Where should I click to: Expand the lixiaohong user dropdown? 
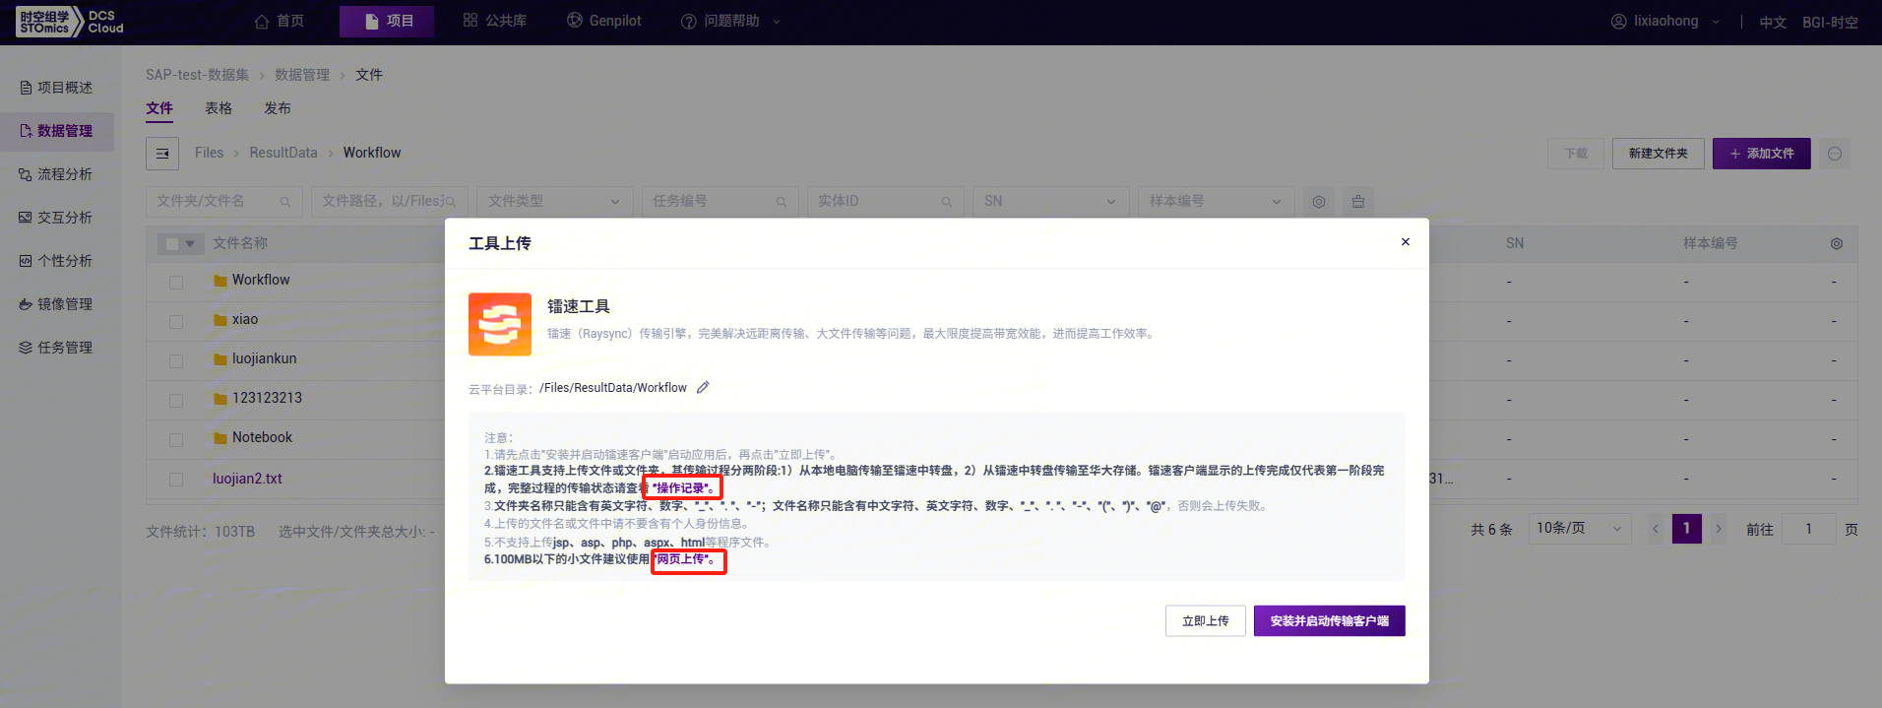(1665, 21)
